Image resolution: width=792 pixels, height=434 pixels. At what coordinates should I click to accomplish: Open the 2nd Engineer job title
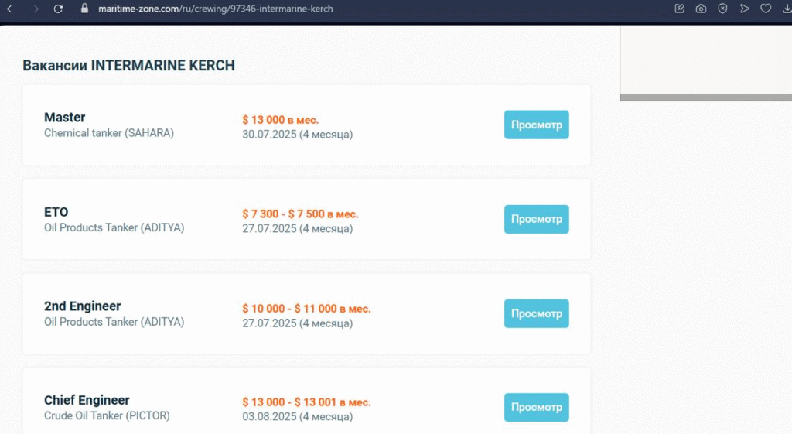82,306
